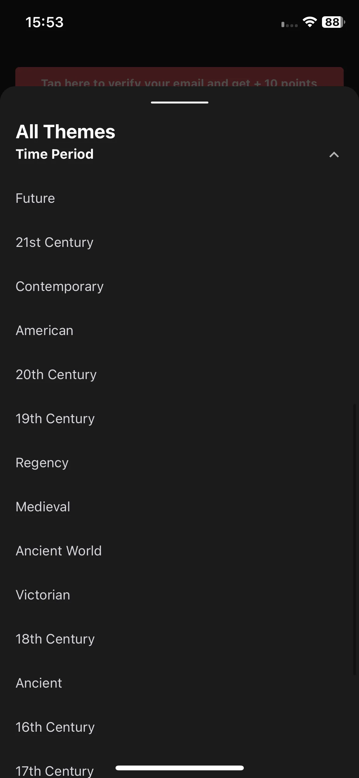The height and width of the screenshot is (778, 359).
Task: Tap the Wi-Fi status icon
Action: pyautogui.click(x=310, y=22)
